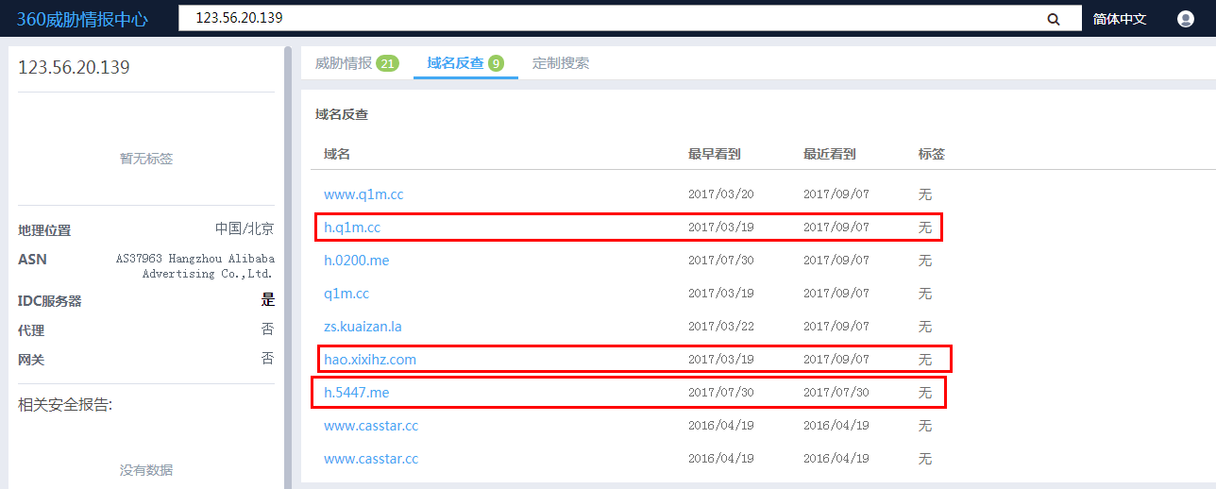
Task: Open domain link h.0200.me
Action: 356,261
